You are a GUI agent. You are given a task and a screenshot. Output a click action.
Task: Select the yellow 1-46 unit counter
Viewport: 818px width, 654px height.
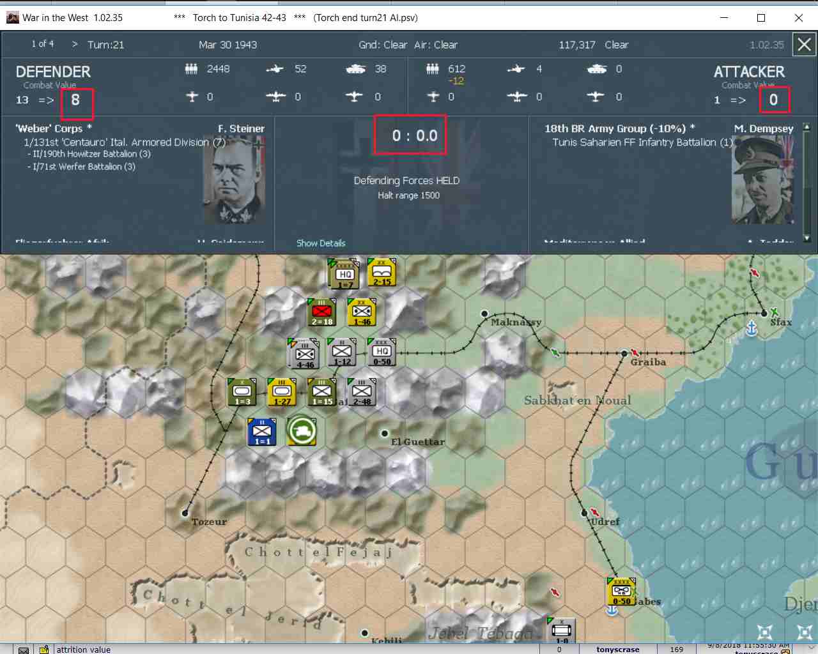pyautogui.click(x=362, y=313)
